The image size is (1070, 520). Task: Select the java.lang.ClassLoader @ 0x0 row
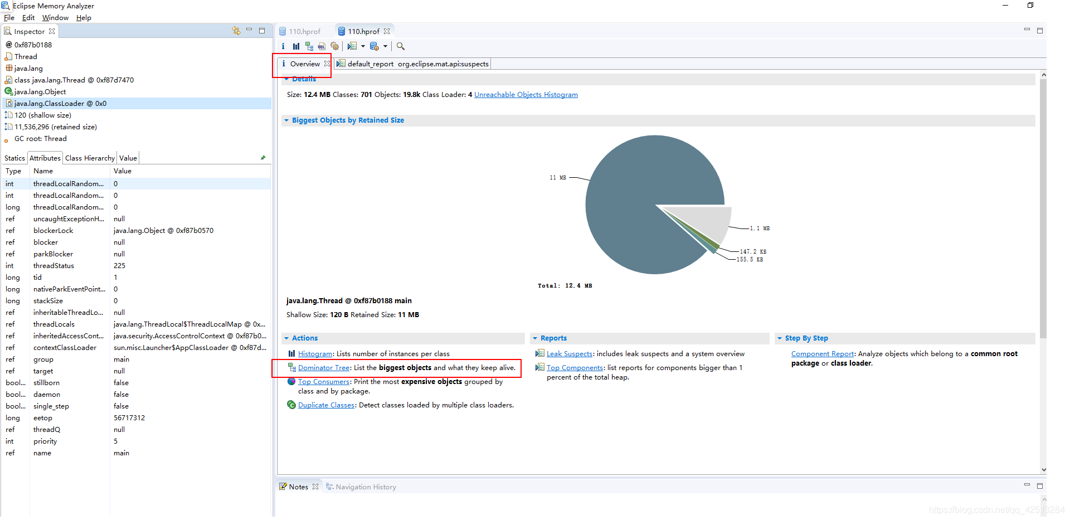click(x=137, y=104)
